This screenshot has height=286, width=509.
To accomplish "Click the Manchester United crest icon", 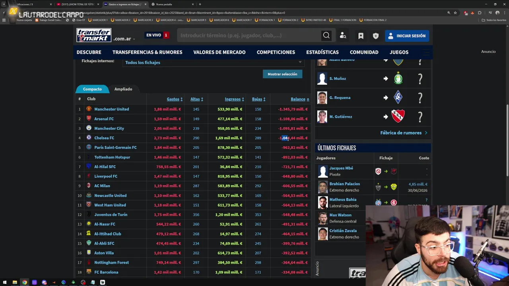I will 89,109.
